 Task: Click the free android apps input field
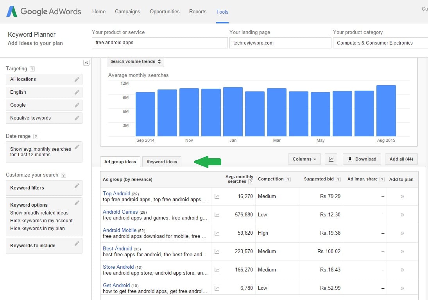pyautogui.click(x=159, y=42)
